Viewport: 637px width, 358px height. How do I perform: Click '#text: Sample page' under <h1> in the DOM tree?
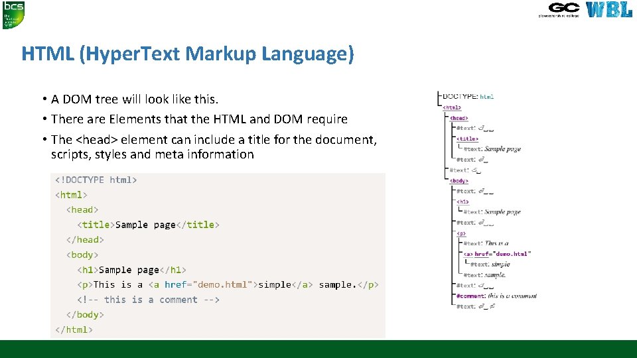pyautogui.click(x=492, y=212)
